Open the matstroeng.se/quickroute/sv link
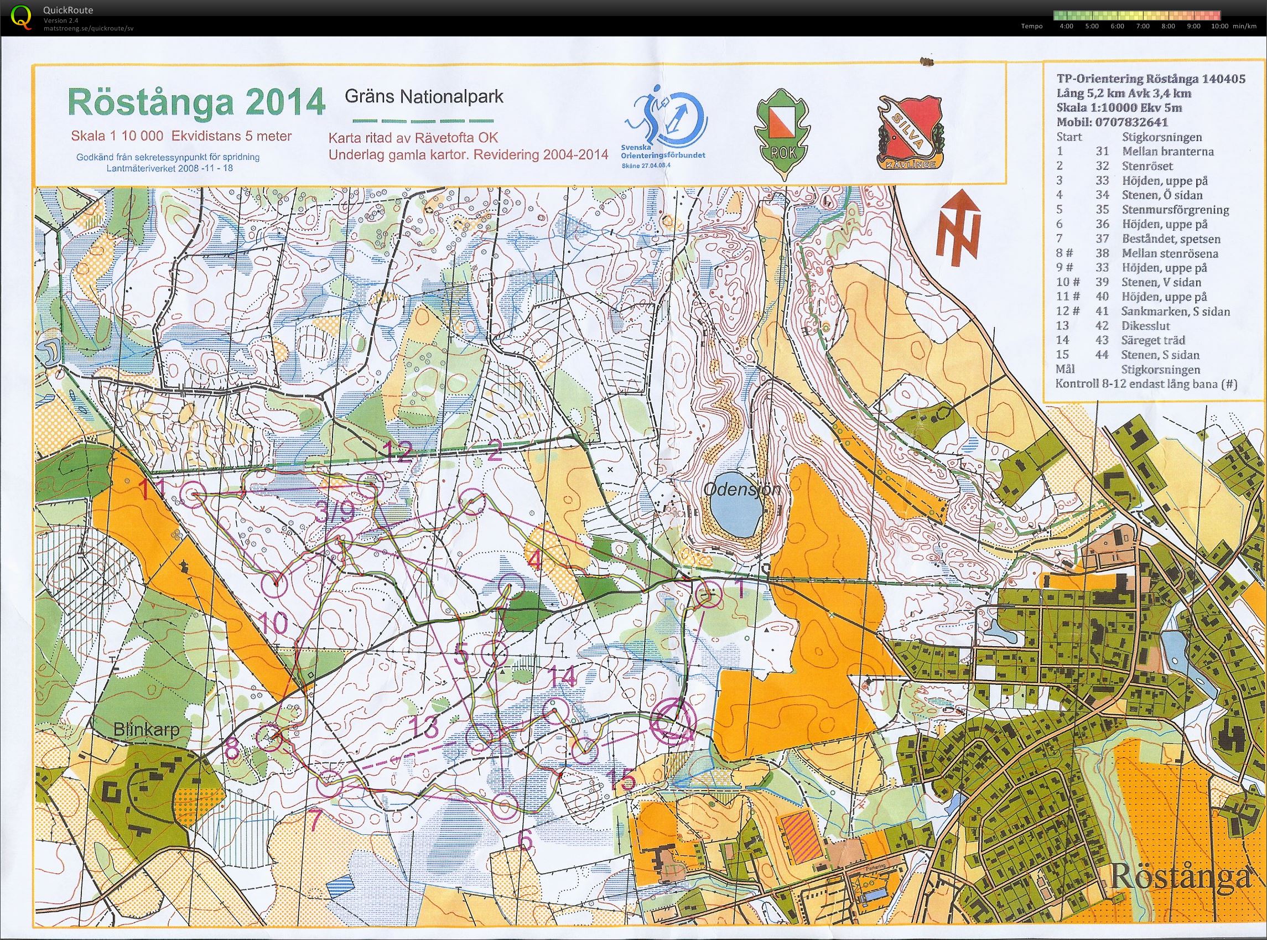The width and height of the screenshot is (1267, 940). pos(89,28)
